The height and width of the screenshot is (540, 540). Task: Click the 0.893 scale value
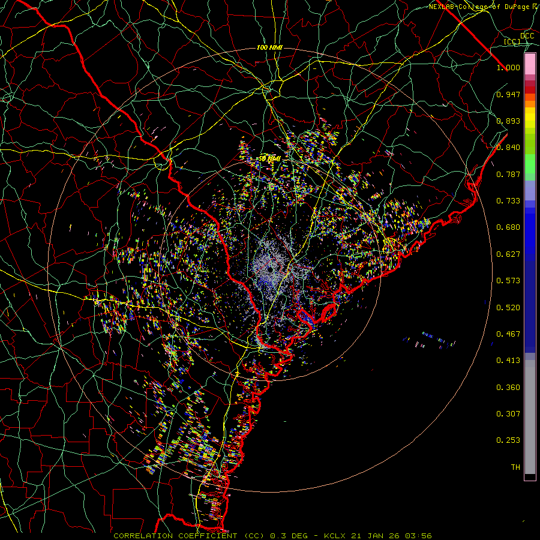click(508, 121)
